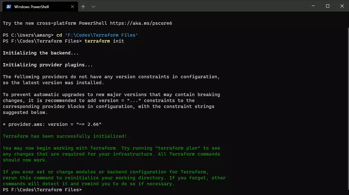Minimize the terminal window
This screenshot has height=195, width=349.
313,6
